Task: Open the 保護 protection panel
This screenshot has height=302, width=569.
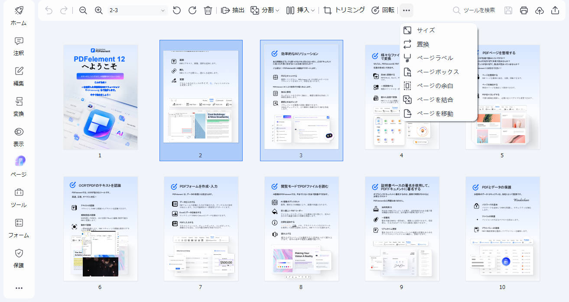Action: point(18,258)
